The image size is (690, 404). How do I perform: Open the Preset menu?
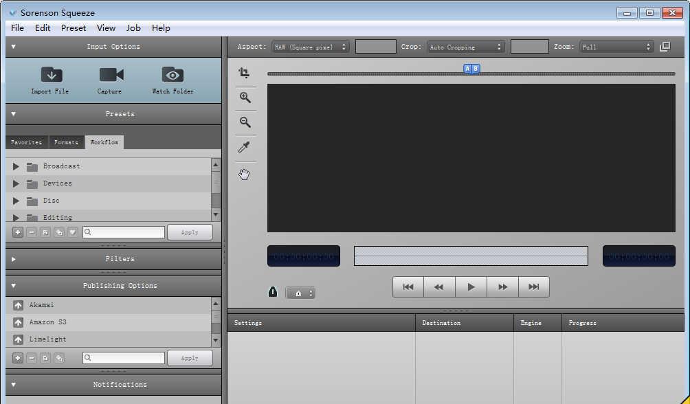(74, 27)
